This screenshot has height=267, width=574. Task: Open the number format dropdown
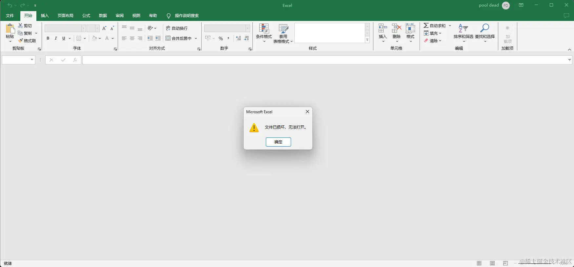click(x=247, y=28)
